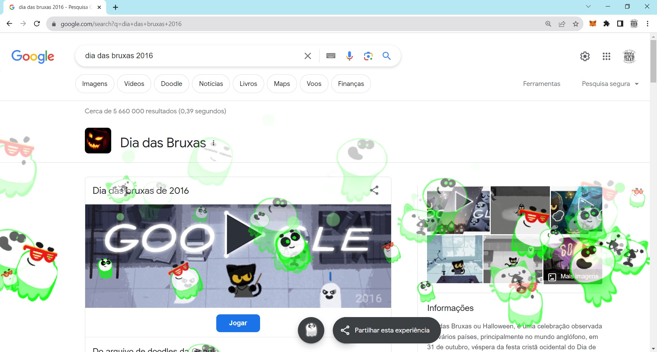This screenshot has width=657, height=352.
Task: Select the Finanças filter chip
Action: (351, 84)
